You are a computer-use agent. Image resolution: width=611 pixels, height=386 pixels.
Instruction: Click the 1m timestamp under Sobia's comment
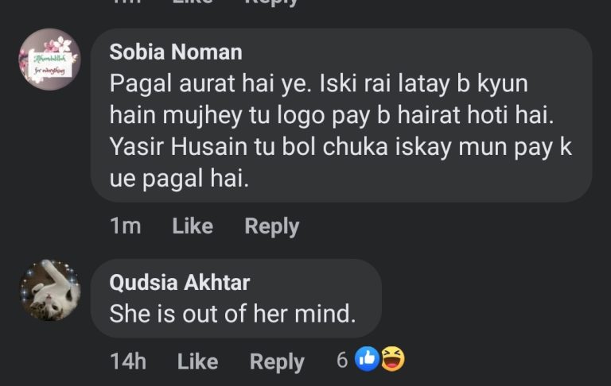coord(125,226)
